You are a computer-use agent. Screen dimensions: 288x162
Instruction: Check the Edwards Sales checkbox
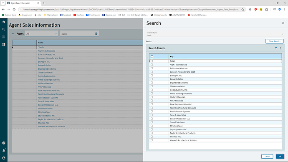(x=152, y=79)
